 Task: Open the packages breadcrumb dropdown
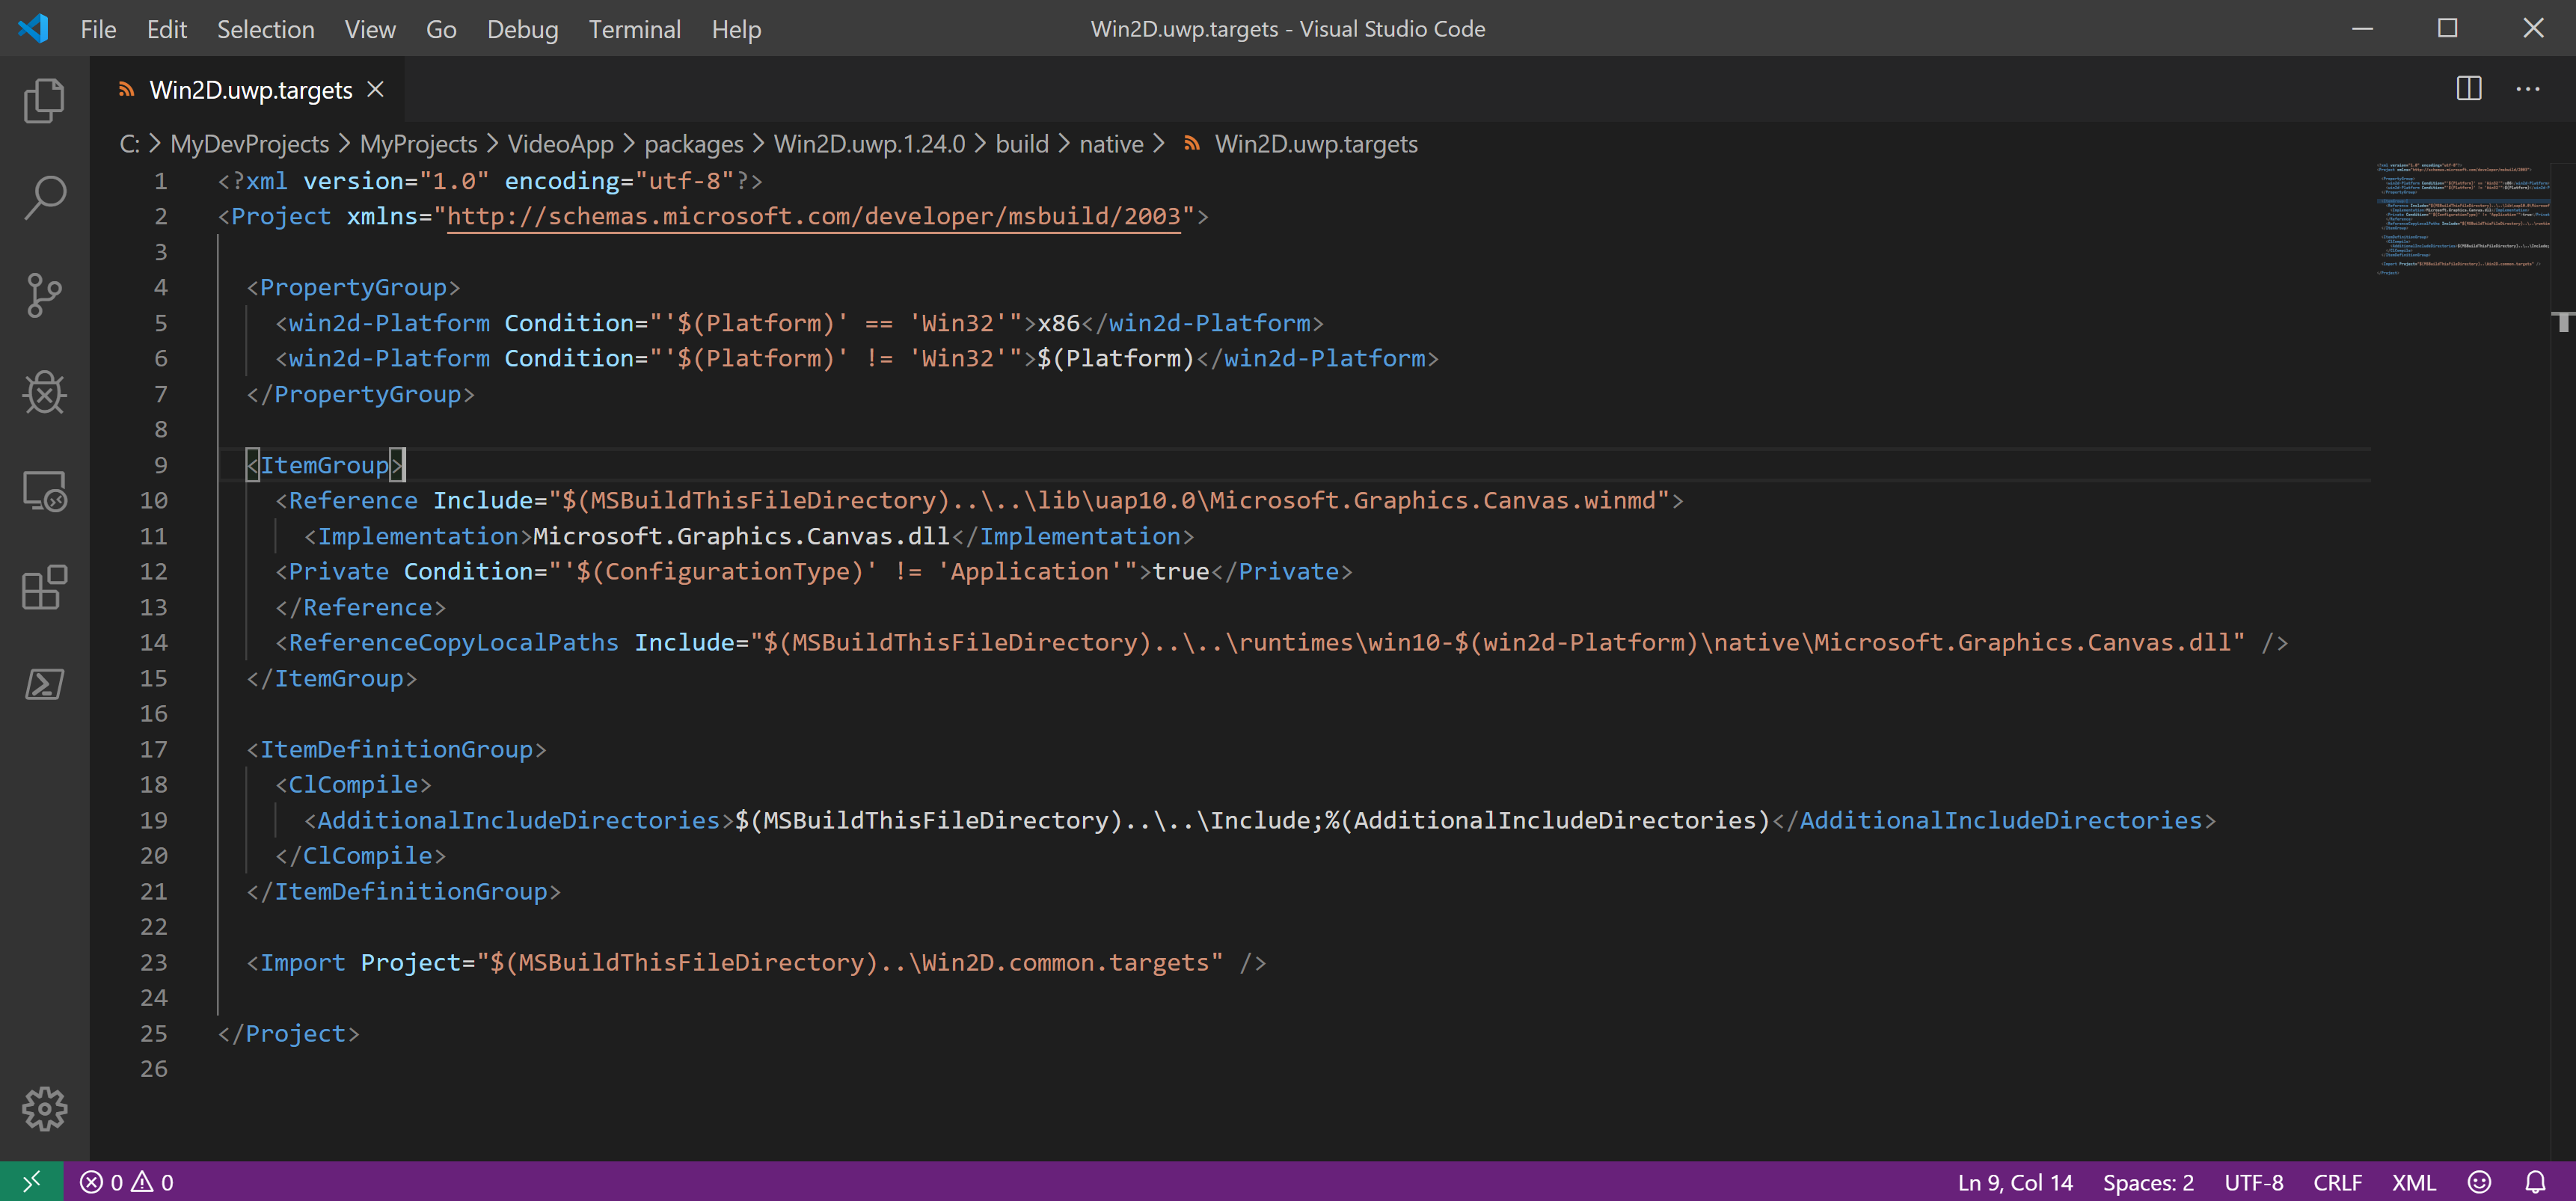[x=694, y=143]
